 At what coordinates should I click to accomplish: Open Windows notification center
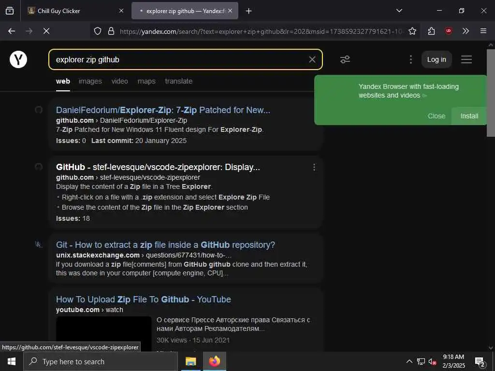[x=480, y=361]
